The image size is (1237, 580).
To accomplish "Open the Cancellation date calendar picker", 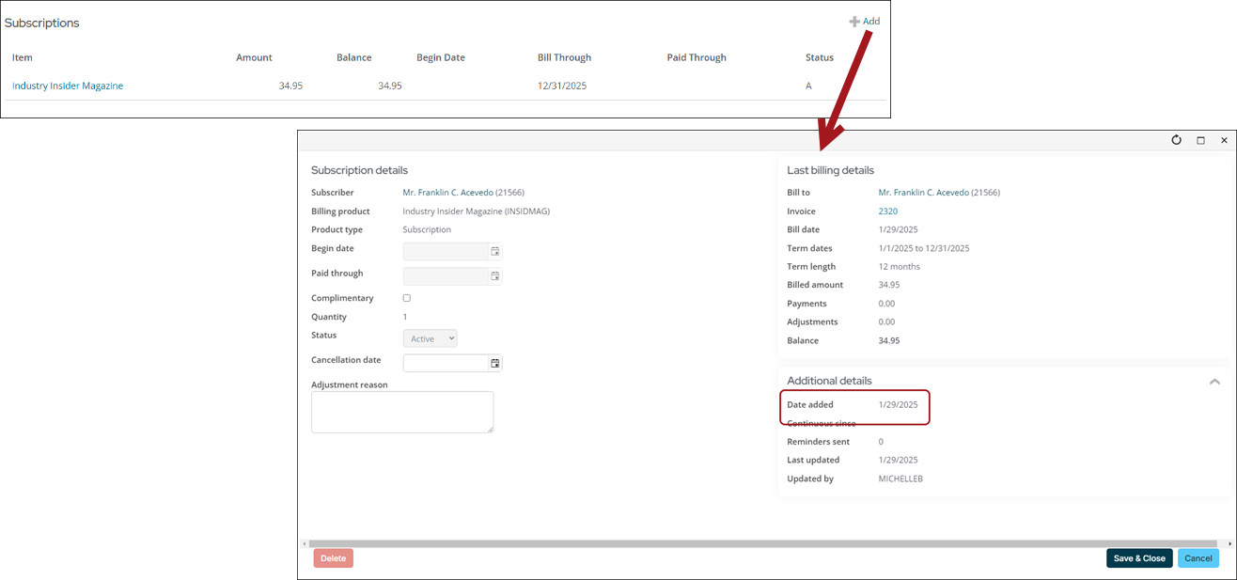I will tap(495, 363).
